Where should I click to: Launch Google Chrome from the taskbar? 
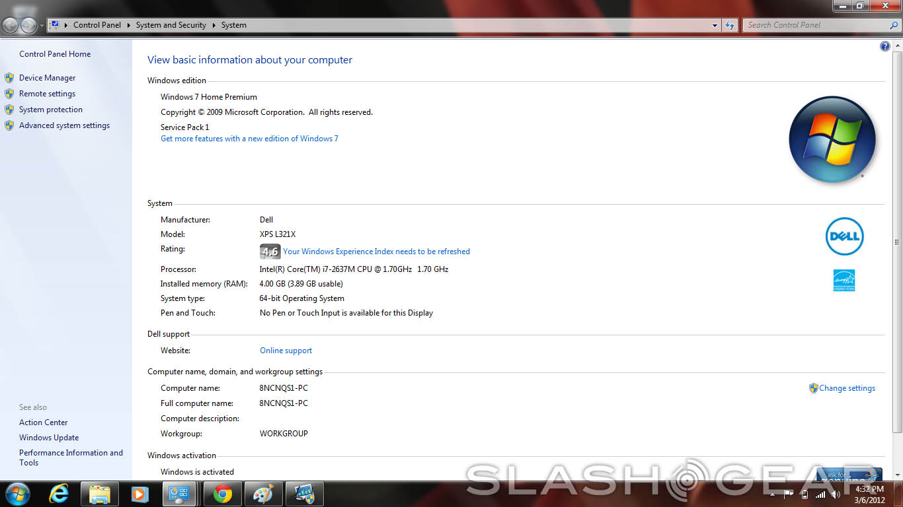pyautogui.click(x=223, y=494)
